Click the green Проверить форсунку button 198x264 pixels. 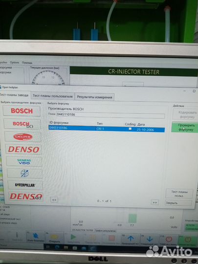[185, 127]
